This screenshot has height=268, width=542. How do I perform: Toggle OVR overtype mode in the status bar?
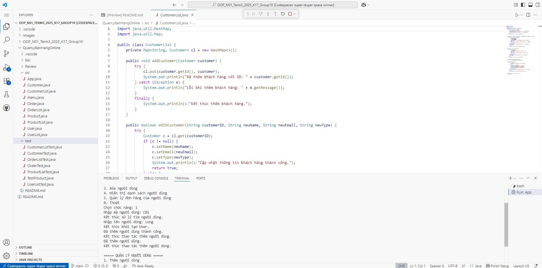(x=401, y=266)
